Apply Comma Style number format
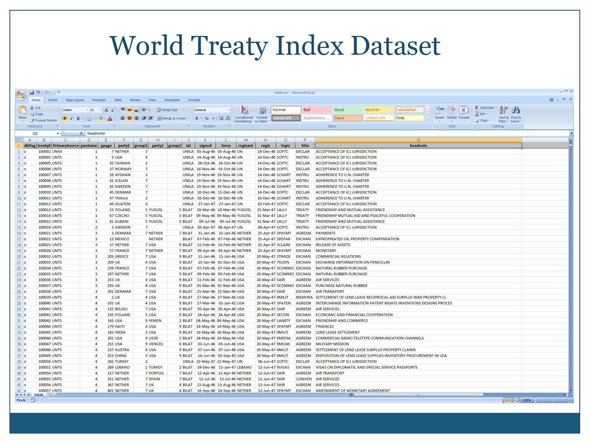This screenshot has width=590, height=443. (x=213, y=119)
